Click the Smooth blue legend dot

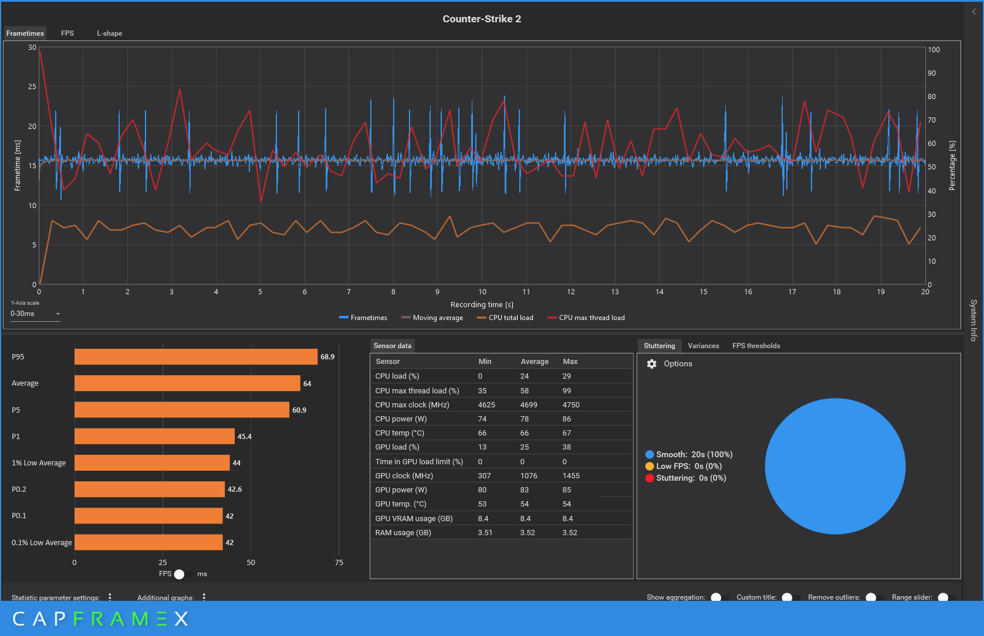[650, 454]
